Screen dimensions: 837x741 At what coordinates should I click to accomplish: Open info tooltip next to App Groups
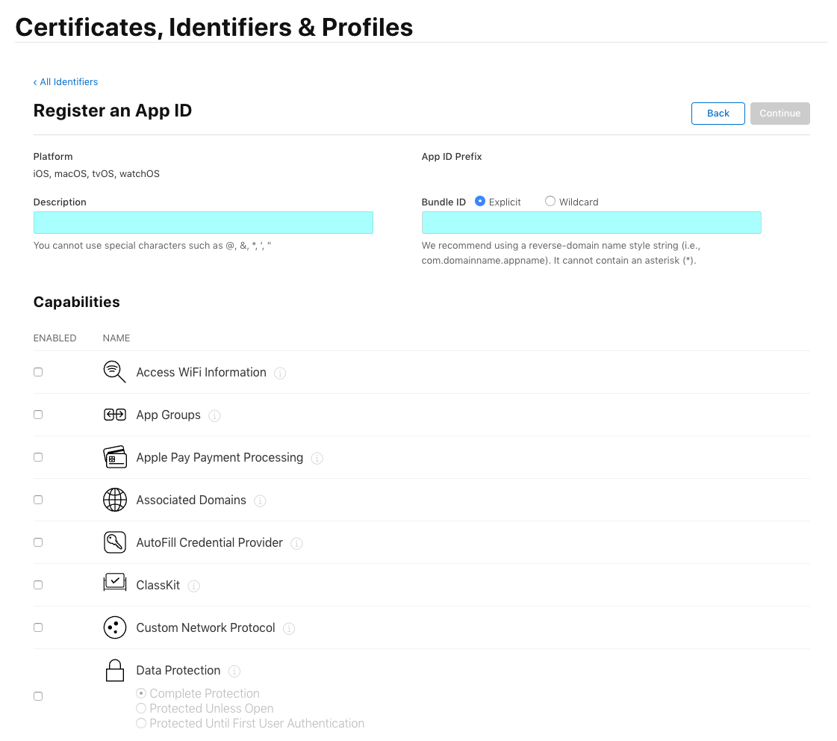point(214,415)
